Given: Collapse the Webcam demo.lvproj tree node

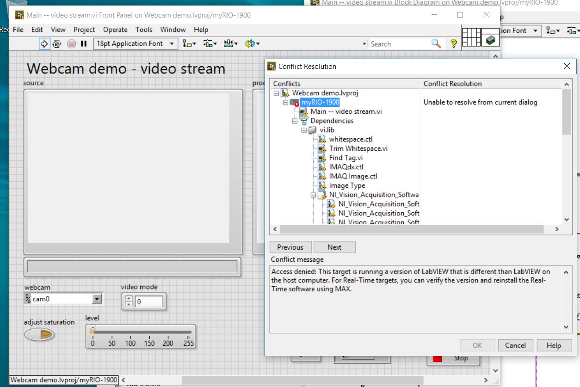Looking at the screenshot, I should click(x=276, y=93).
